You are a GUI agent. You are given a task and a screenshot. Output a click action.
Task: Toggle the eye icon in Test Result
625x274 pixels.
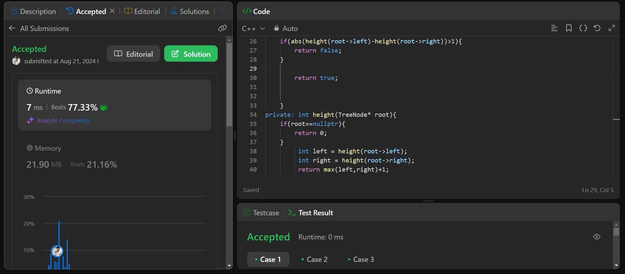(597, 236)
